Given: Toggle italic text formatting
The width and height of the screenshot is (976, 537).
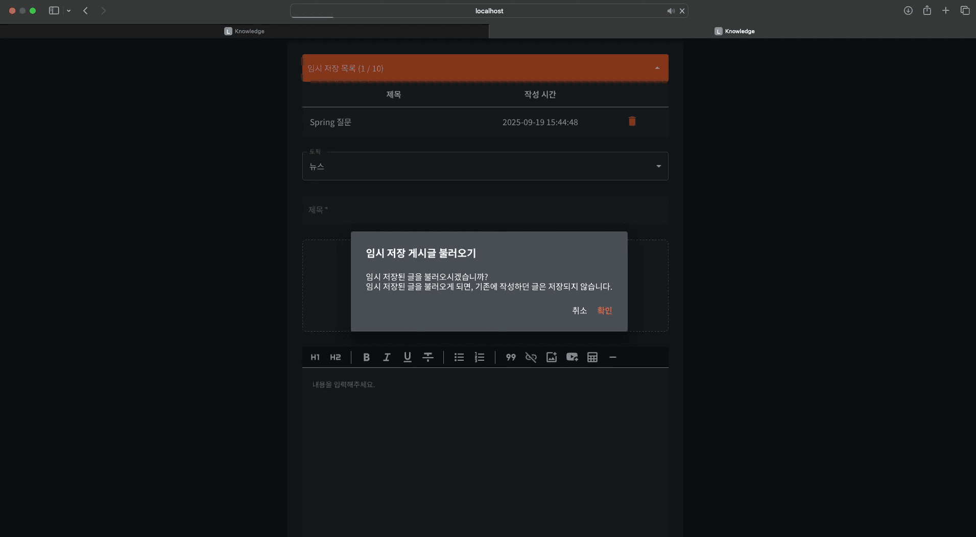Looking at the screenshot, I should pyautogui.click(x=387, y=357).
